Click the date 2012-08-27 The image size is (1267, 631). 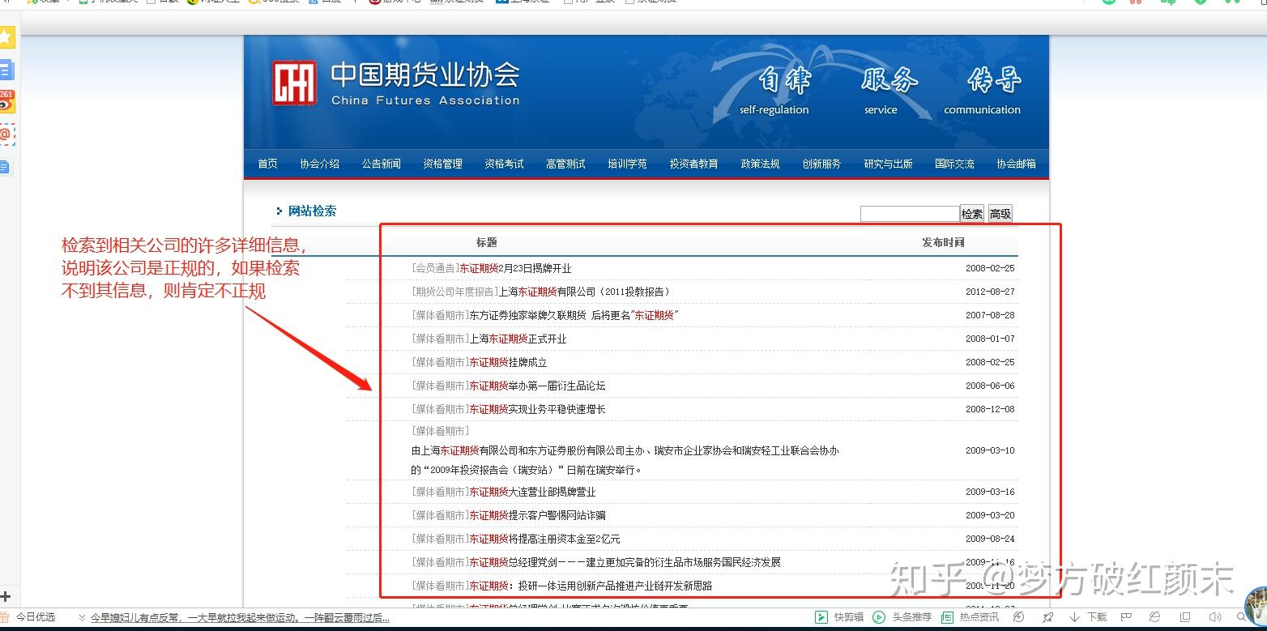click(990, 292)
